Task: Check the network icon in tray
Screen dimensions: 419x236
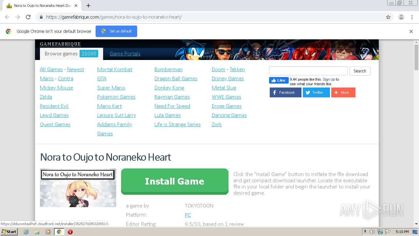Action: tap(380, 232)
